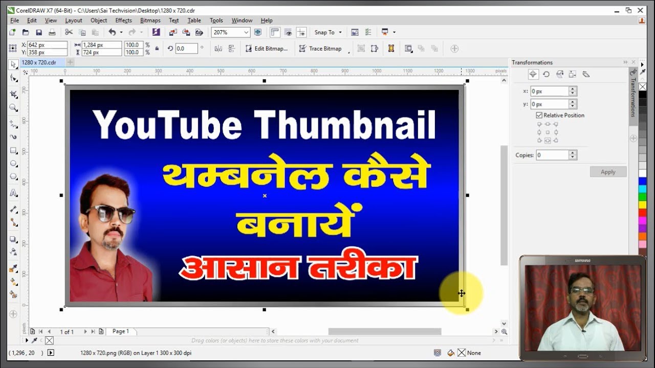Click the no-color X swatch in palette

pos(642,86)
